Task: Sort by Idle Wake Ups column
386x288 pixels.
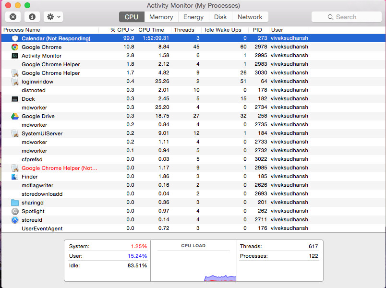Action: click(x=225, y=30)
